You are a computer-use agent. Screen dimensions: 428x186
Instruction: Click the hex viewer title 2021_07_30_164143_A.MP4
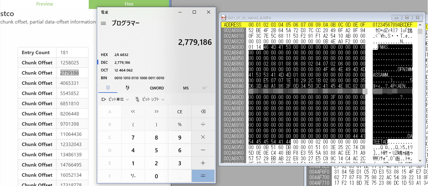pos(249,18)
